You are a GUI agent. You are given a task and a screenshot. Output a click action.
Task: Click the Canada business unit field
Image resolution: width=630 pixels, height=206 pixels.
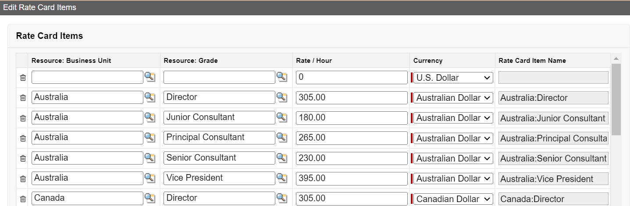(x=87, y=198)
